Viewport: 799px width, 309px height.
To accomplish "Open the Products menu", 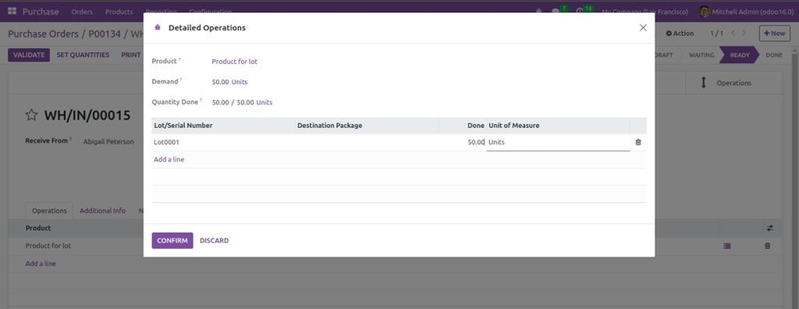I will click(x=119, y=11).
